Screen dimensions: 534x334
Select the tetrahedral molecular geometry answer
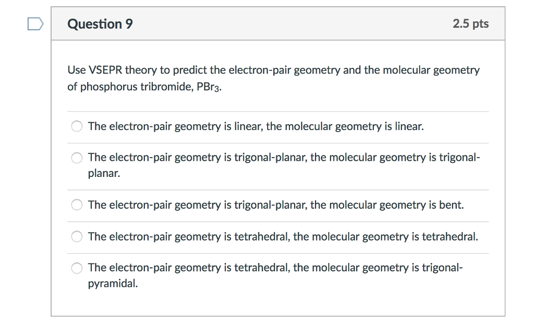[x=77, y=236]
